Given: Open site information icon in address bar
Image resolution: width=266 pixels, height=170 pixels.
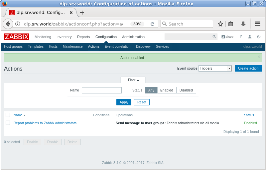Looking at the screenshot, I should 18,24.
